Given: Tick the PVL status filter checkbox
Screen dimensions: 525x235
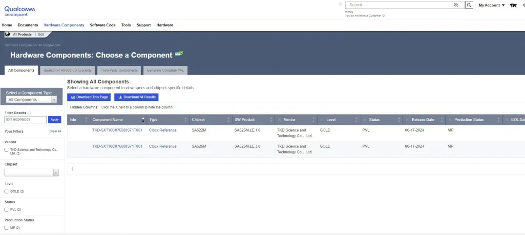Looking at the screenshot, I should point(6,210).
